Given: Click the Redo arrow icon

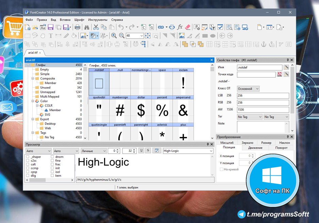Looking at the screenshot, I should (x=132, y=27).
